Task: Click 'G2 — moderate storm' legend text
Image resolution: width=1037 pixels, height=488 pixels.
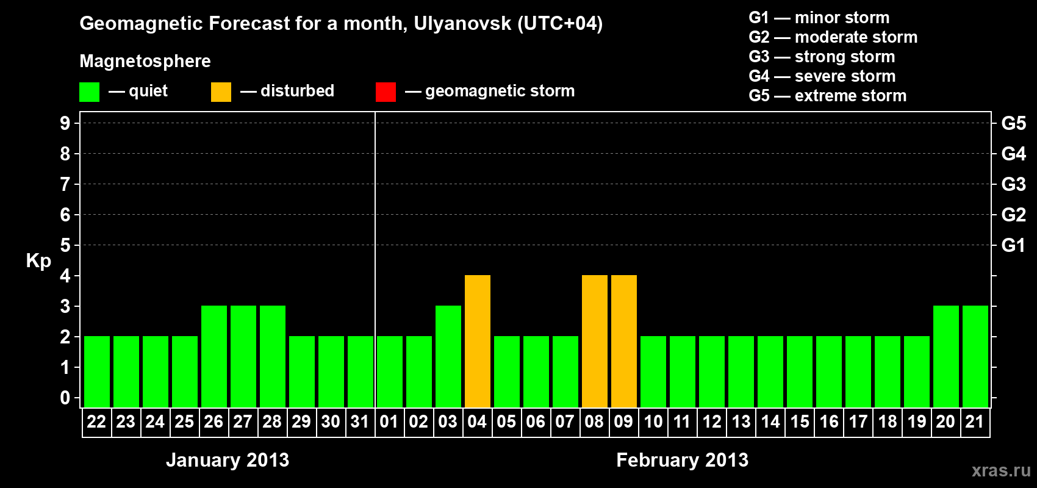Action: (833, 37)
